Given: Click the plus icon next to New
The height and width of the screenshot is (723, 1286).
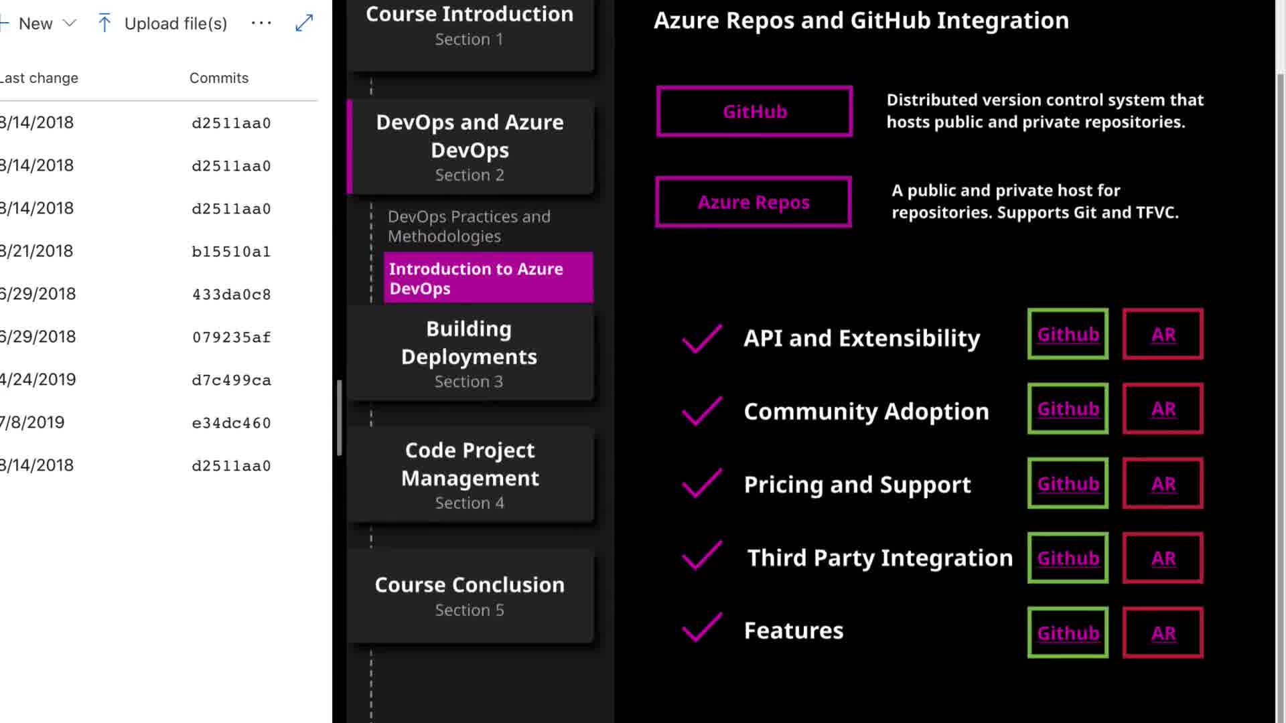Looking at the screenshot, I should (4, 23).
